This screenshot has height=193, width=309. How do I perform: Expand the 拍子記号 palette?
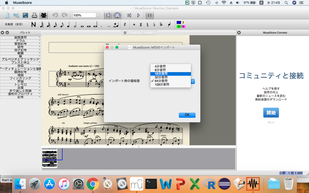tap(21, 50)
